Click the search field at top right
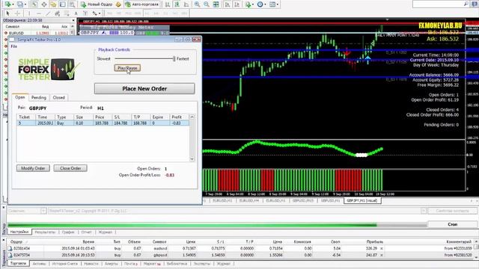This screenshot has width=479, height=269. tap(441, 4)
